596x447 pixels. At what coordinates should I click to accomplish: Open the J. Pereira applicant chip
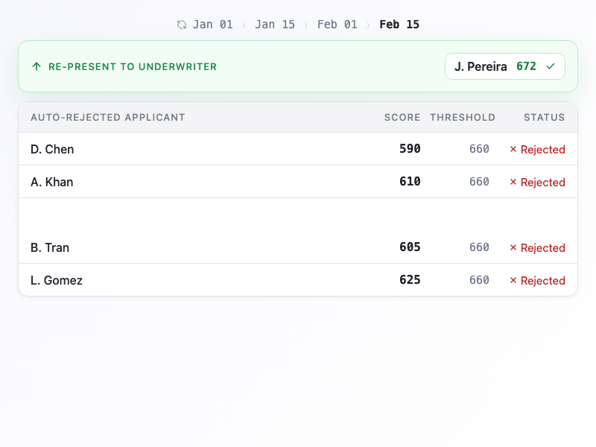click(504, 66)
